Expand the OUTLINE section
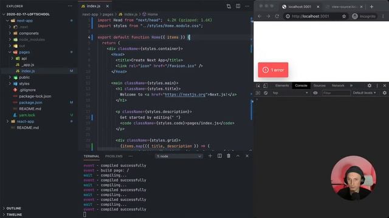 (x=13, y=208)
